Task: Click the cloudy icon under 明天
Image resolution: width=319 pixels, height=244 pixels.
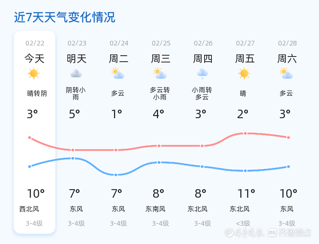Action: point(76,74)
